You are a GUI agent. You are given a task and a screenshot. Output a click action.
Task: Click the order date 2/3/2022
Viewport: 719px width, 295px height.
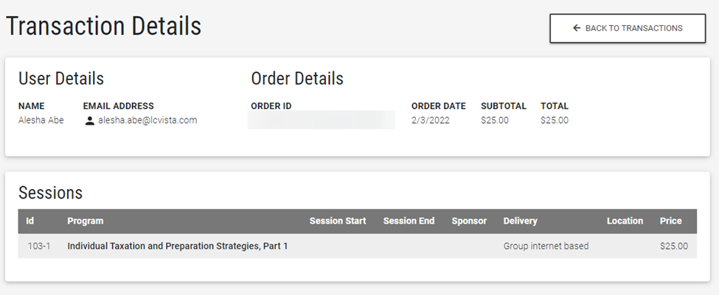pyautogui.click(x=431, y=121)
